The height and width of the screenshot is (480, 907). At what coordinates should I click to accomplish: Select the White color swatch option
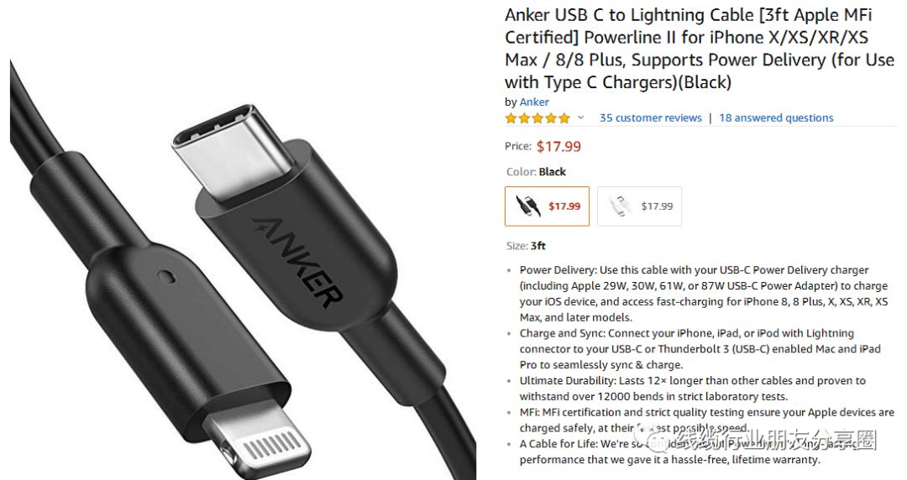tap(639, 206)
